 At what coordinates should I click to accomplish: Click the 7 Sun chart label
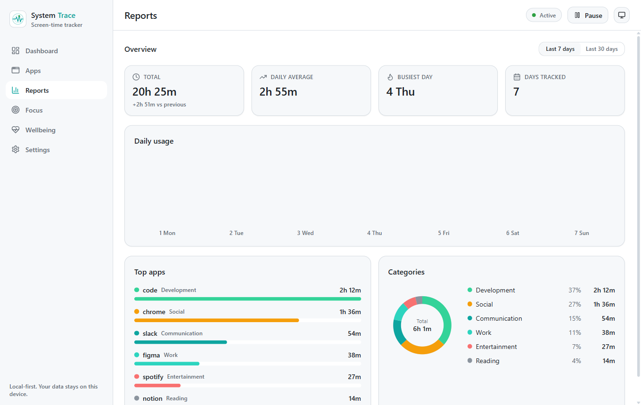pyautogui.click(x=582, y=233)
